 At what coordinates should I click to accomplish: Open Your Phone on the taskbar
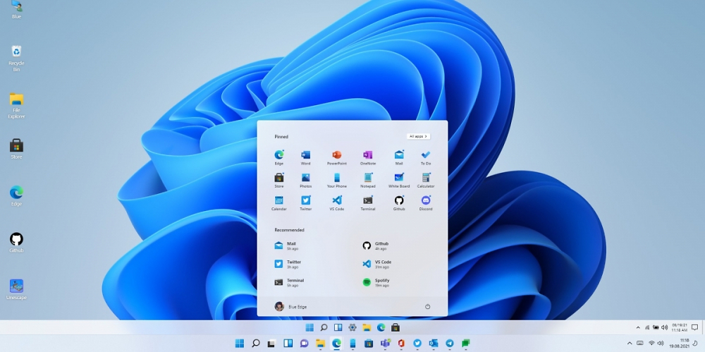pyautogui.click(x=352, y=344)
